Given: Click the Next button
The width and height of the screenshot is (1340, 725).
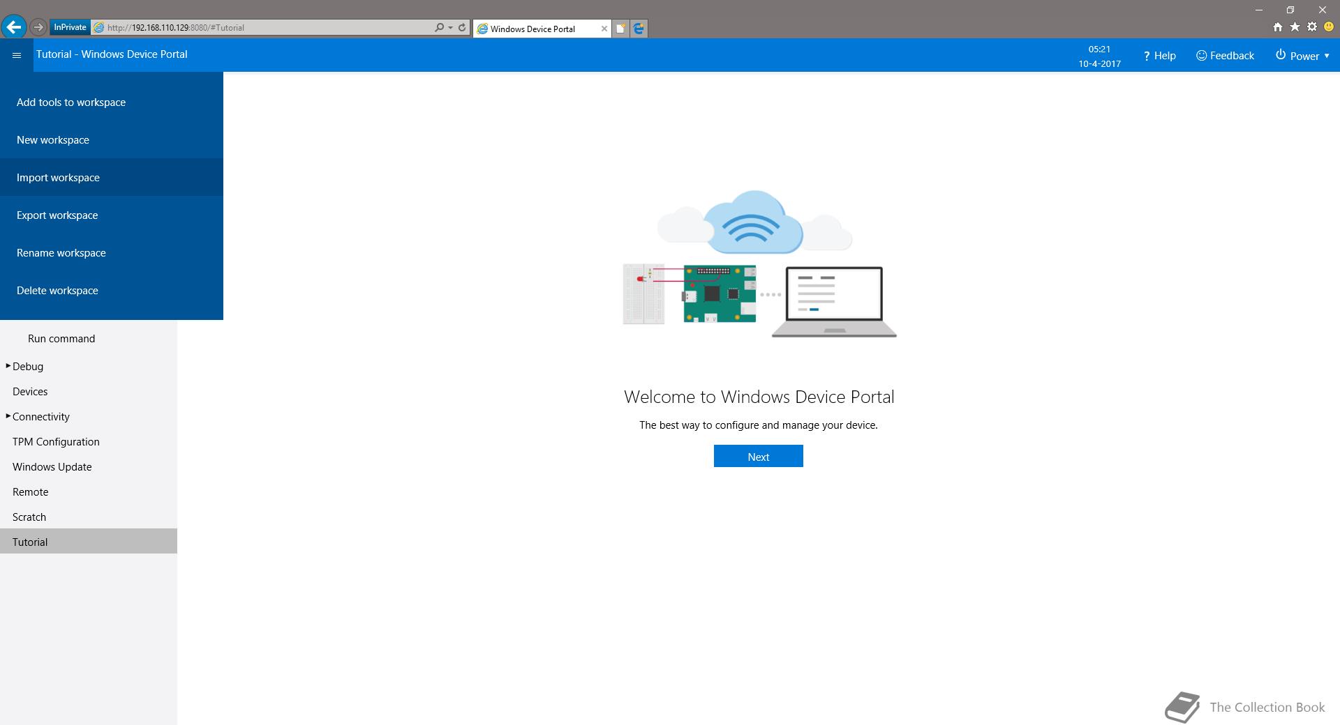Looking at the screenshot, I should click(758, 457).
